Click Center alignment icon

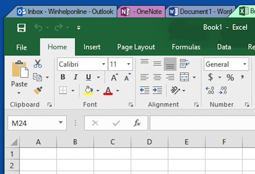[157, 77]
